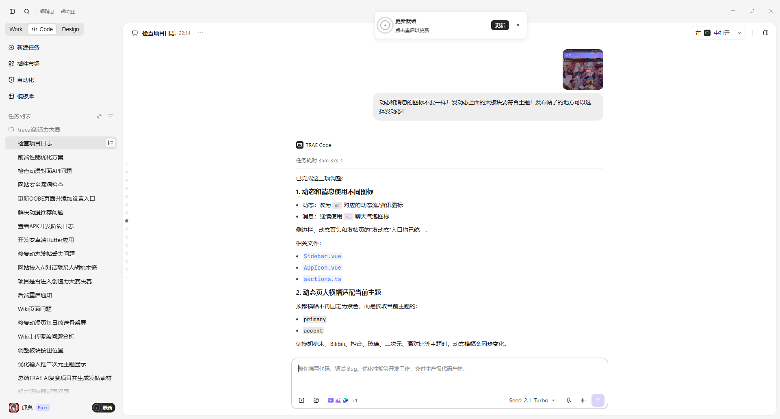Open the user avatar profile at bottom left
Screen dimensions: 780x419
[x=14, y=408]
